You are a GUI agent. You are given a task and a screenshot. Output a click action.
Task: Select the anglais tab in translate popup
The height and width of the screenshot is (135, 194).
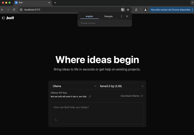(x=89, y=16)
